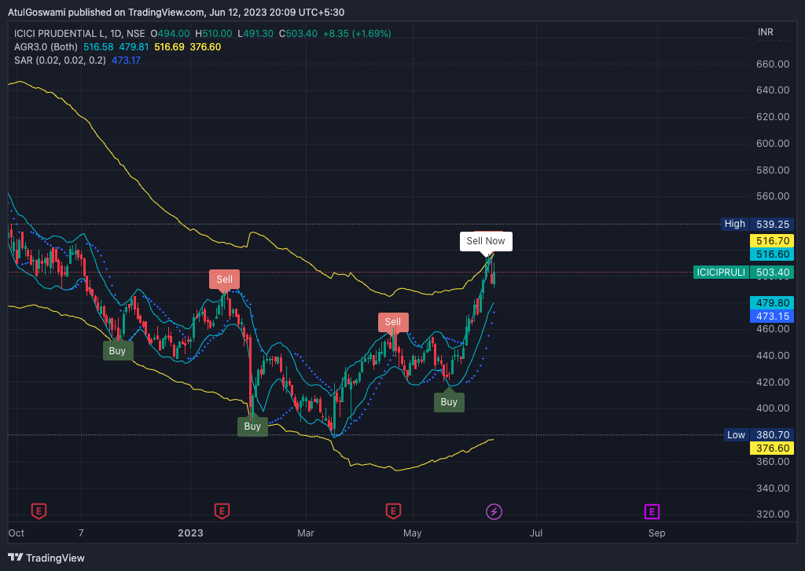Click the Buy label at February low
The height and width of the screenshot is (571, 805).
252,426
